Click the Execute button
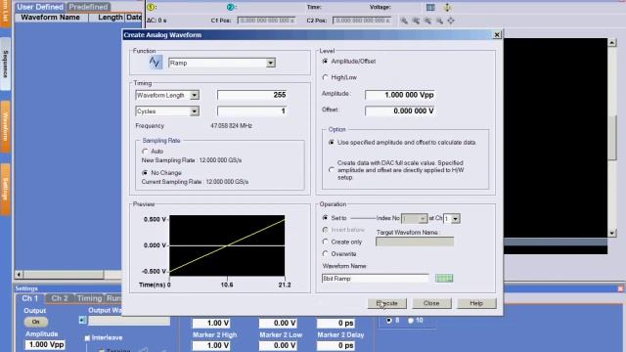626x352 pixels. click(x=387, y=303)
